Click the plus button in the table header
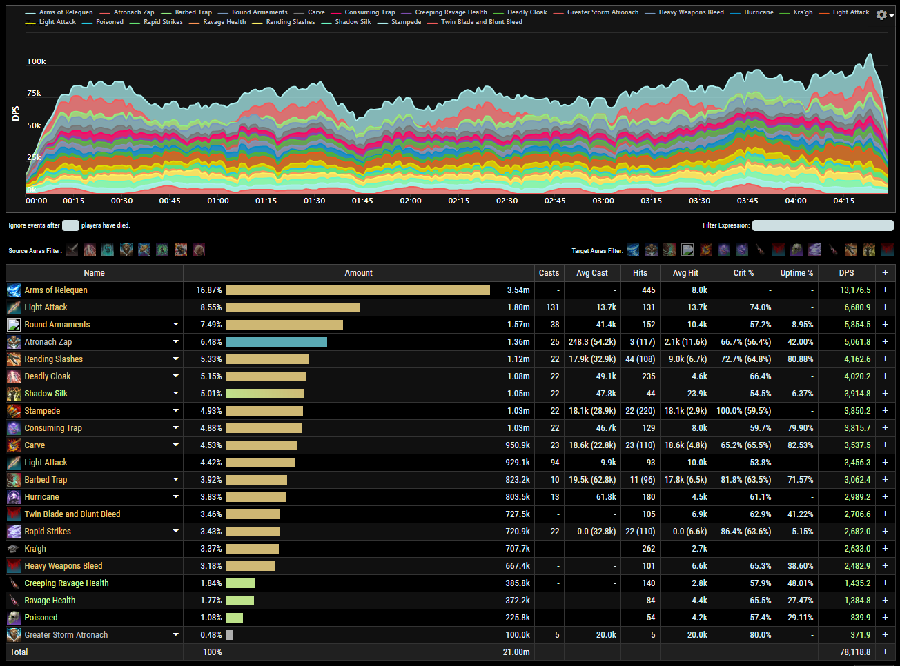Screen dimensions: 900x666 tap(885, 273)
